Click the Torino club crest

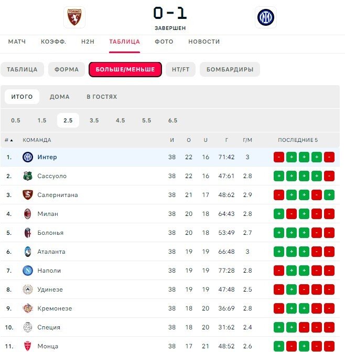tap(74, 17)
